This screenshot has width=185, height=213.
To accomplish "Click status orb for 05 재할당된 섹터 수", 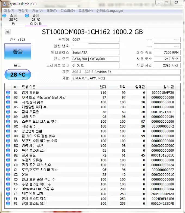I will coord(8,107).
